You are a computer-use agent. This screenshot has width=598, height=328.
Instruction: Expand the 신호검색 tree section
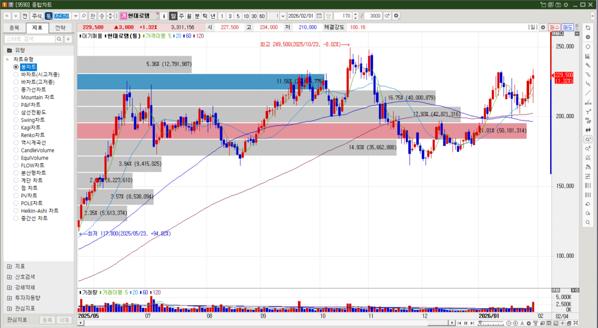9,277
